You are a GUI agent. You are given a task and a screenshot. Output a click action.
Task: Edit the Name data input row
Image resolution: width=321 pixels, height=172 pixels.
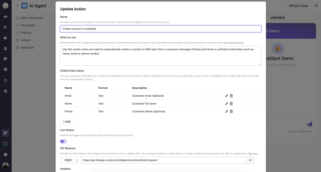click(x=227, y=104)
